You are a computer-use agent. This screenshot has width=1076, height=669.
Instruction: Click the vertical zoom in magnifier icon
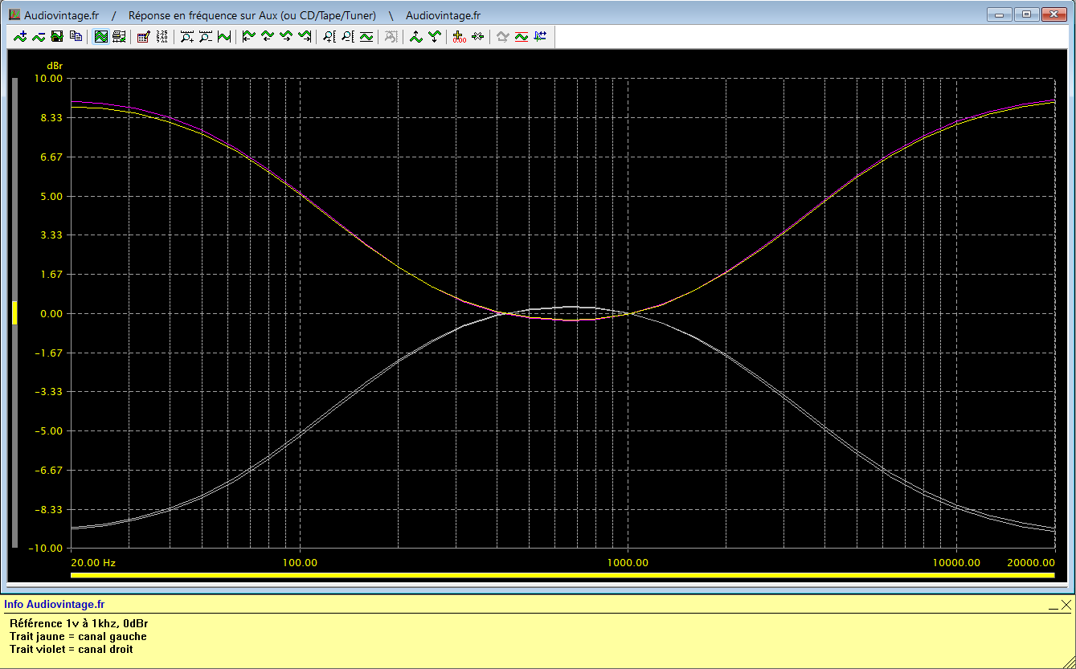pos(329,36)
